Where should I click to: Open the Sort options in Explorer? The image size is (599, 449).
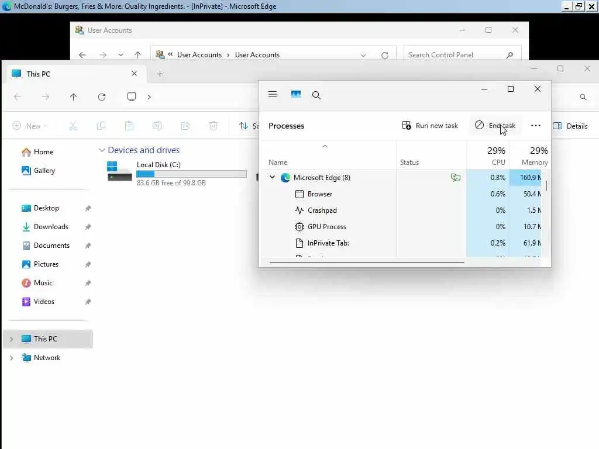pyautogui.click(x=248, y=126)
